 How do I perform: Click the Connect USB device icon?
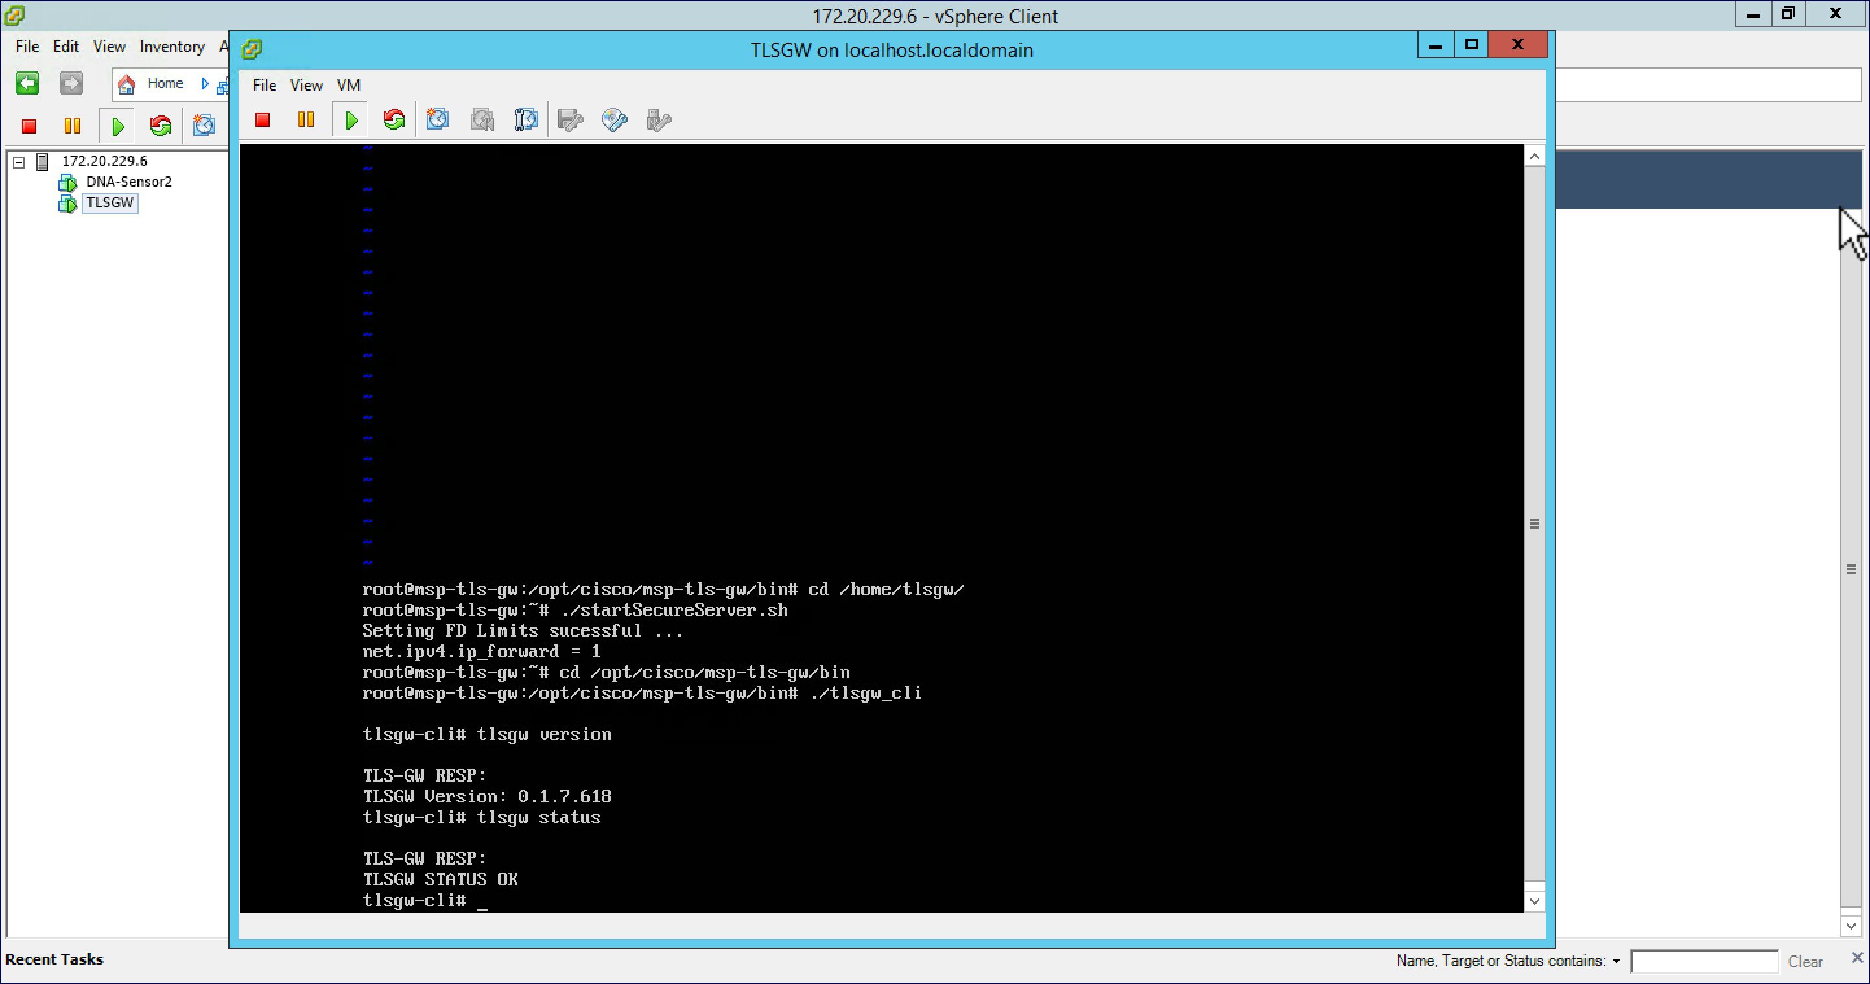click(658, 120)
